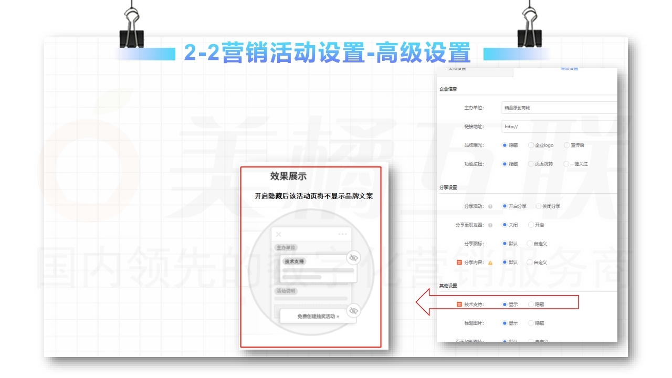Click the 2-2营销活动设置-高级设置 slide title

tap(327, 53)
